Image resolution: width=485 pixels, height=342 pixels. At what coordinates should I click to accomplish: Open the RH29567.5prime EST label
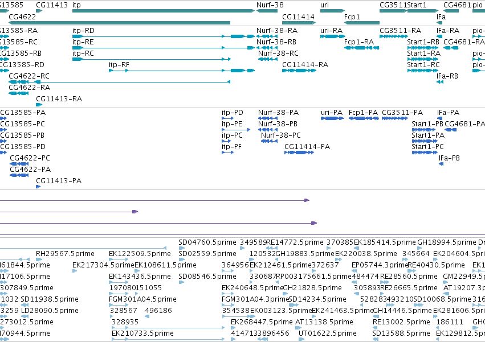(x=66, y=254)
